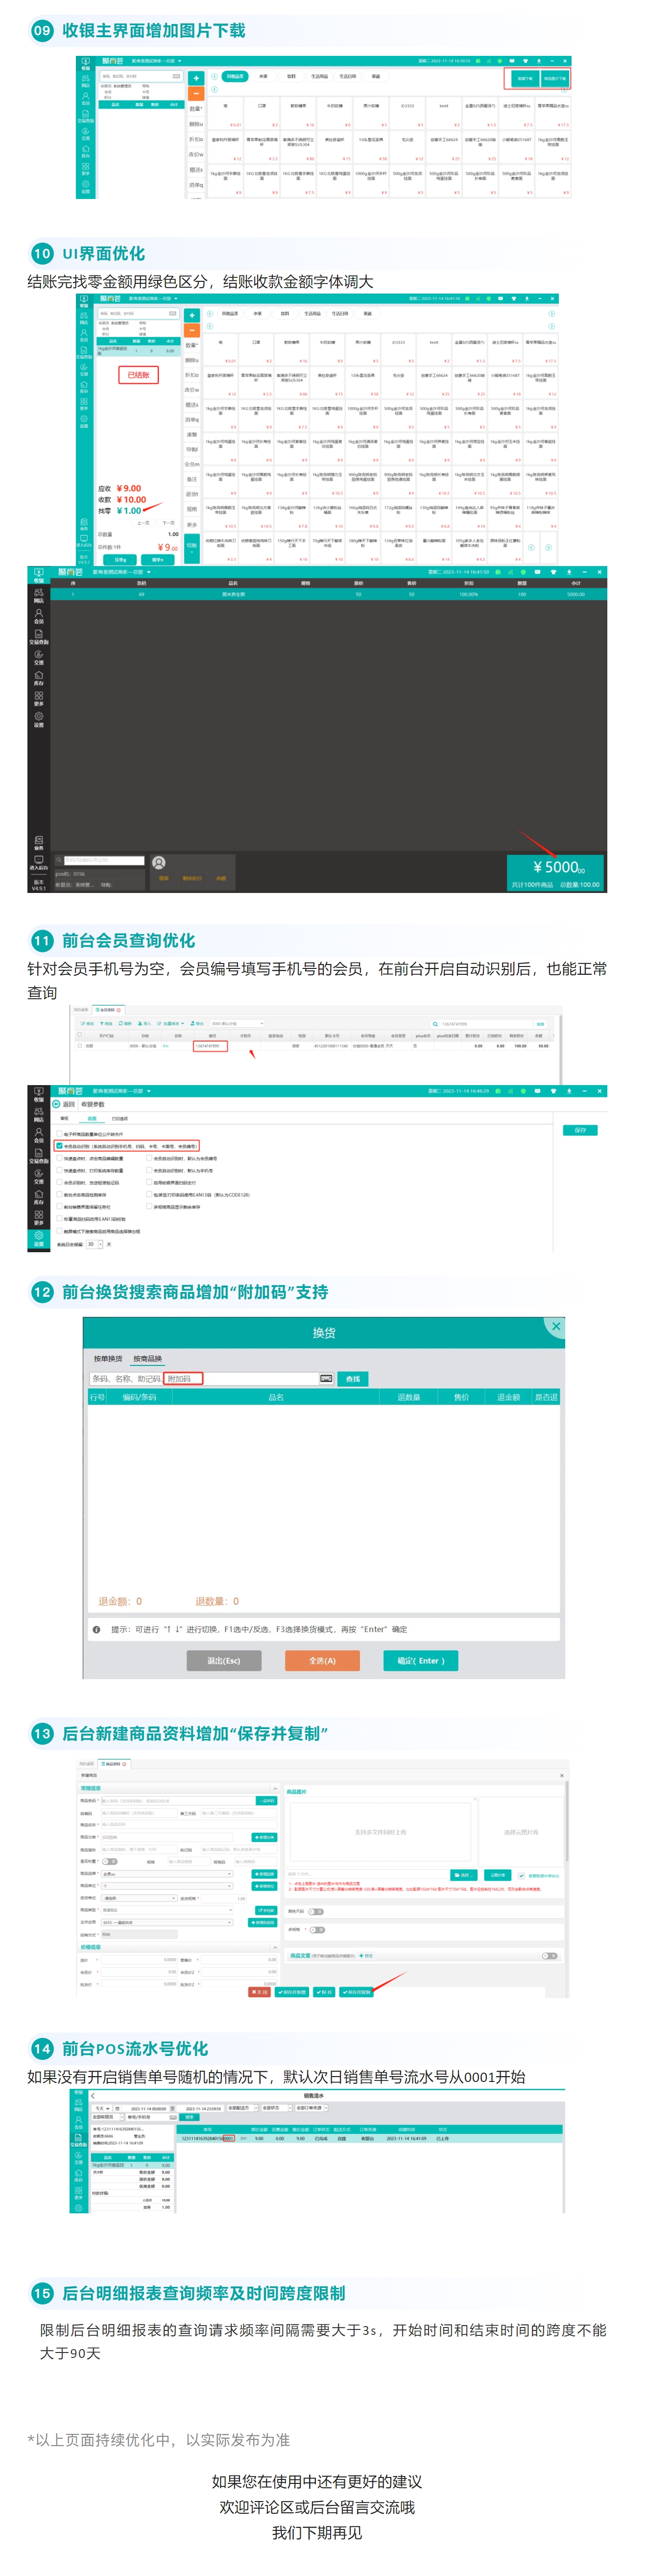
Task: Open 库存 icon in dark cashier sidebar
Action: tap(38, 679)
